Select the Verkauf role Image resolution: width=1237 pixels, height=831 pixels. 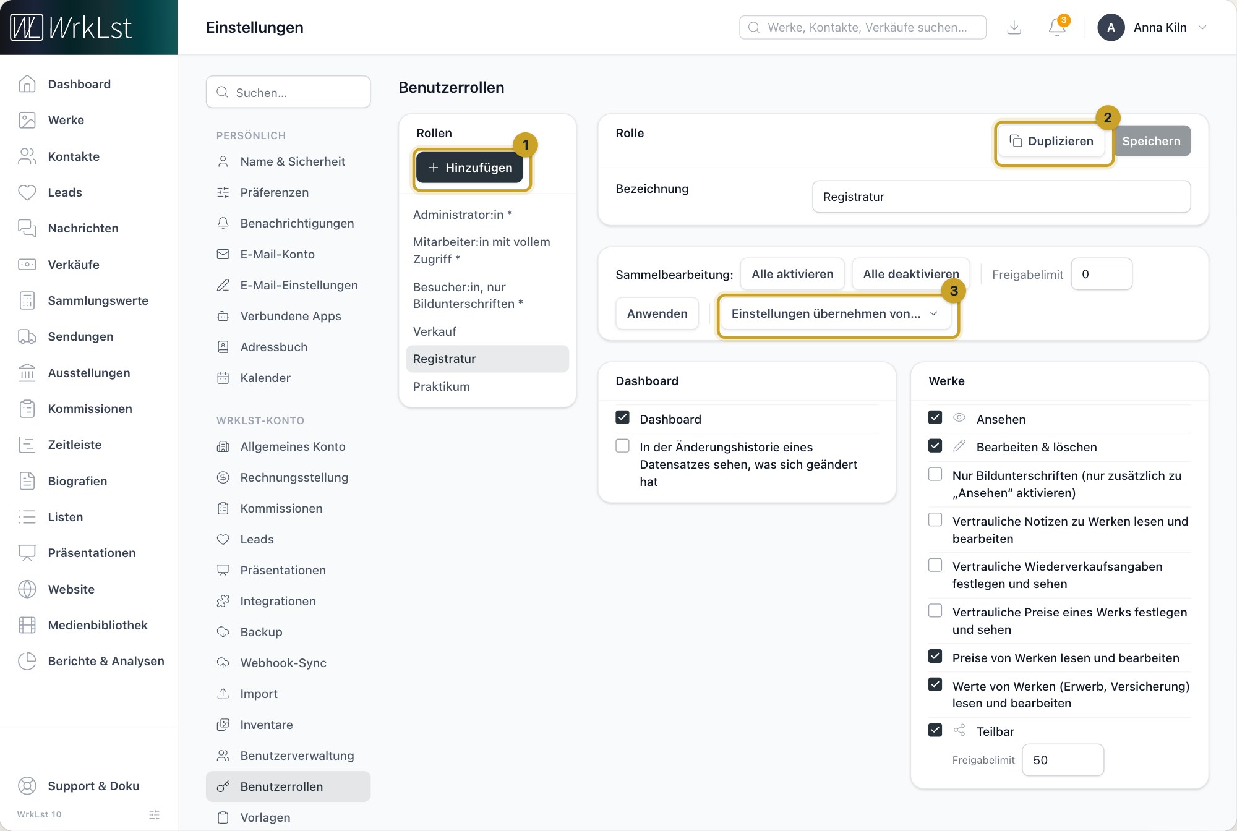487,331
